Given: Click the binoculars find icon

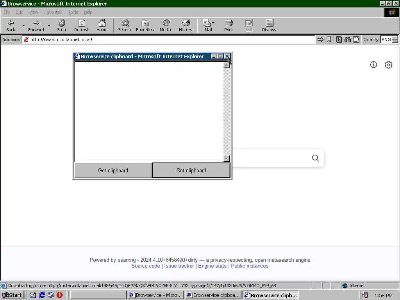Looking at the screenshot, I should [x=348, y=39].
